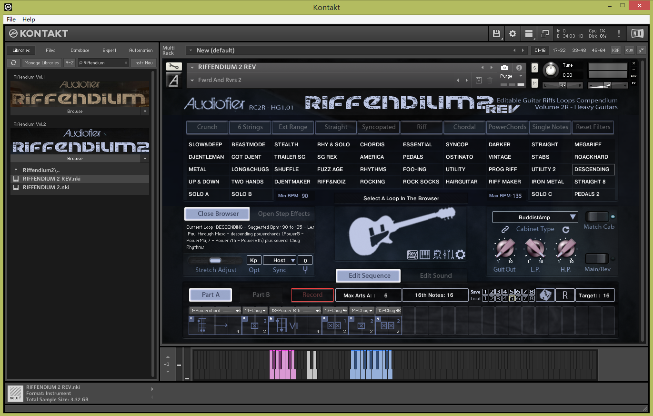Toggle the Crunch filter

point(207,127)
